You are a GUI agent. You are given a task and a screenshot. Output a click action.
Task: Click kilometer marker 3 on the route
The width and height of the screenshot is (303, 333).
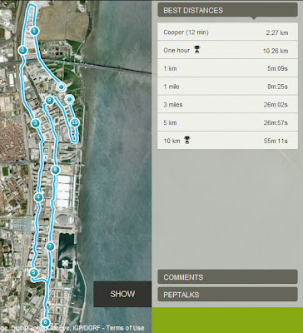click(x=35, y=123)
